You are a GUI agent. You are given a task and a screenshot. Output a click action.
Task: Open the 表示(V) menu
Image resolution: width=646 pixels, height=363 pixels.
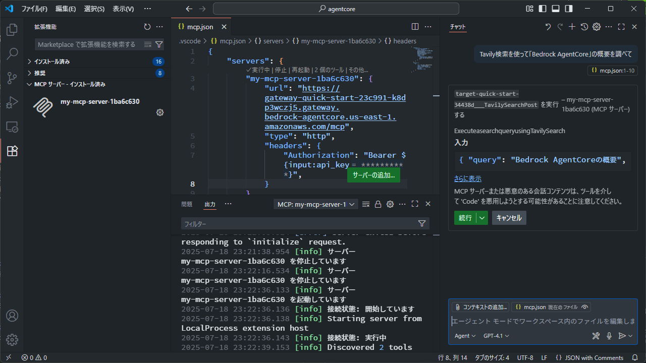pyautogui.click(x=123, y=9)
